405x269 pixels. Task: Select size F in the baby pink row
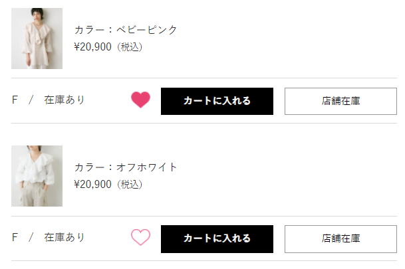(15, 100)
